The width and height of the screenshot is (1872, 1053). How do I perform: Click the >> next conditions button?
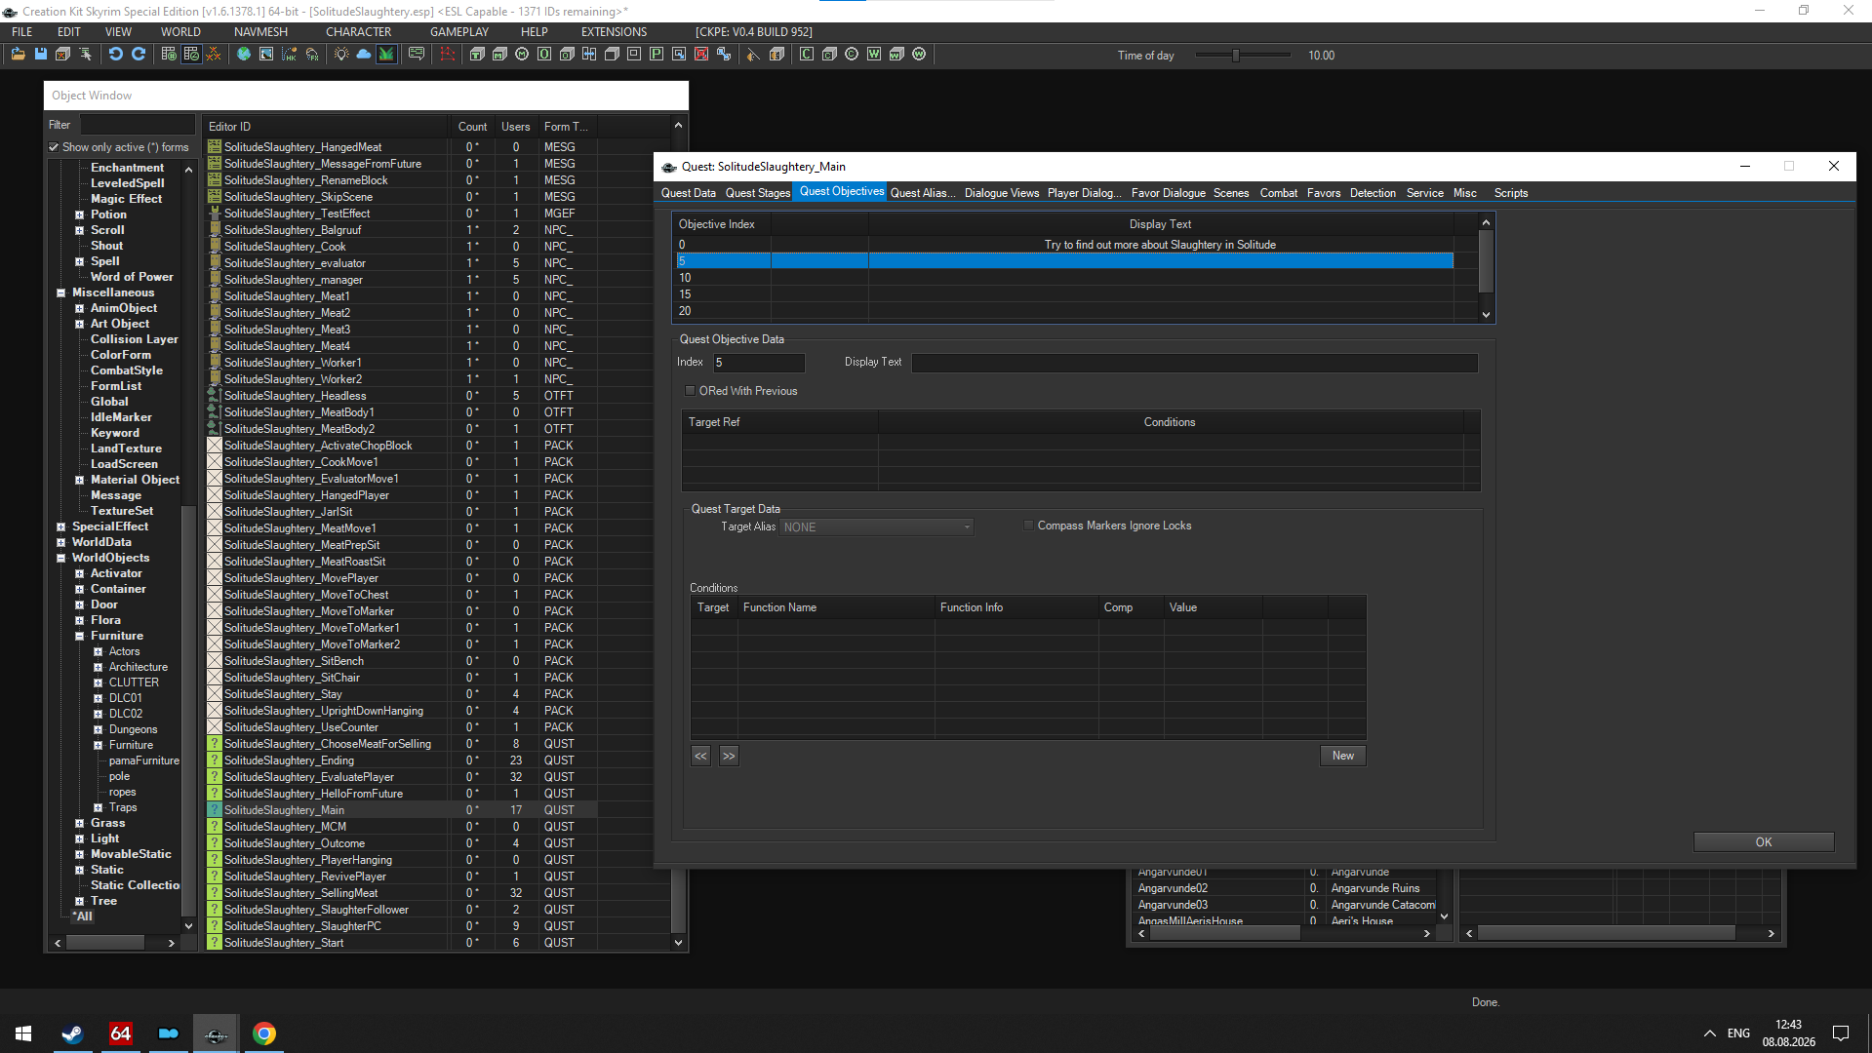[x=729, y=756]
